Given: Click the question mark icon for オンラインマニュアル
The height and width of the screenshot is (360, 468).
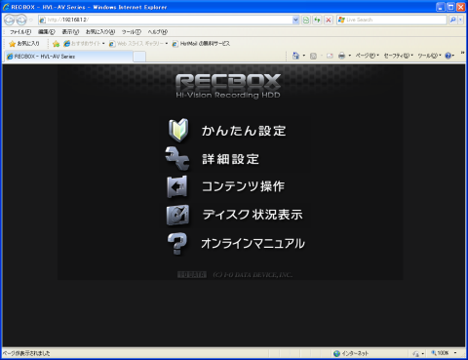Looking at the screenshot, I should click(x=177, y=243).
